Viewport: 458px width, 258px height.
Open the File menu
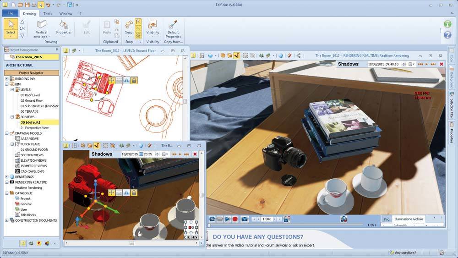[10, 13]
